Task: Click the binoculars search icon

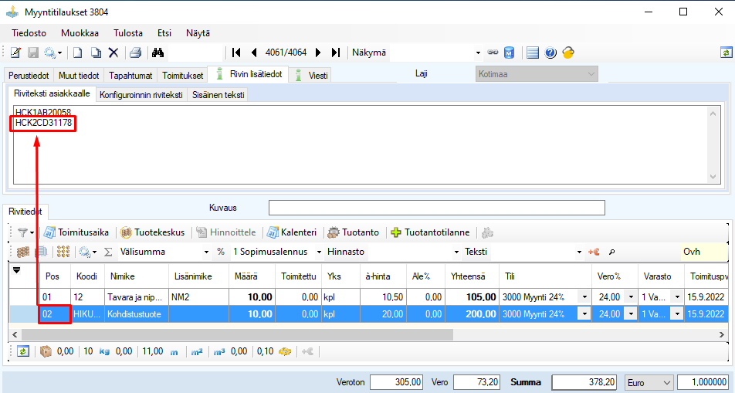Action: [158, 53]
